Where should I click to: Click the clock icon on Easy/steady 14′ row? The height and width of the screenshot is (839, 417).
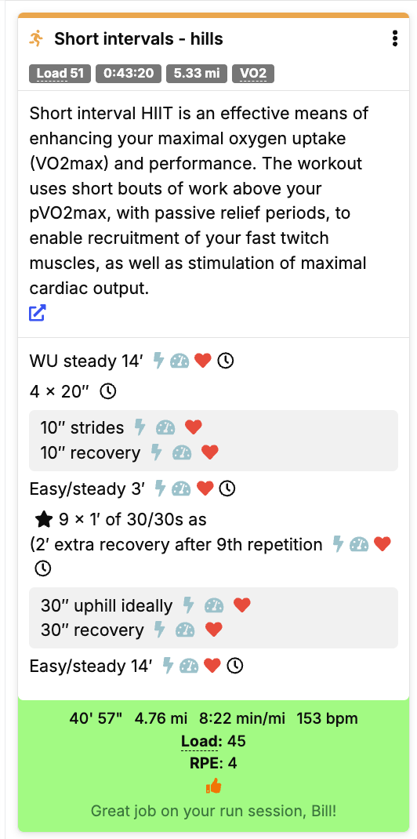coord(235,666)
